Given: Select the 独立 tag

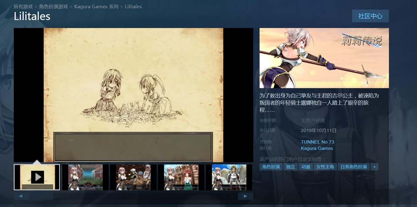Looking at the screenshot, I should tap(291, 167).
